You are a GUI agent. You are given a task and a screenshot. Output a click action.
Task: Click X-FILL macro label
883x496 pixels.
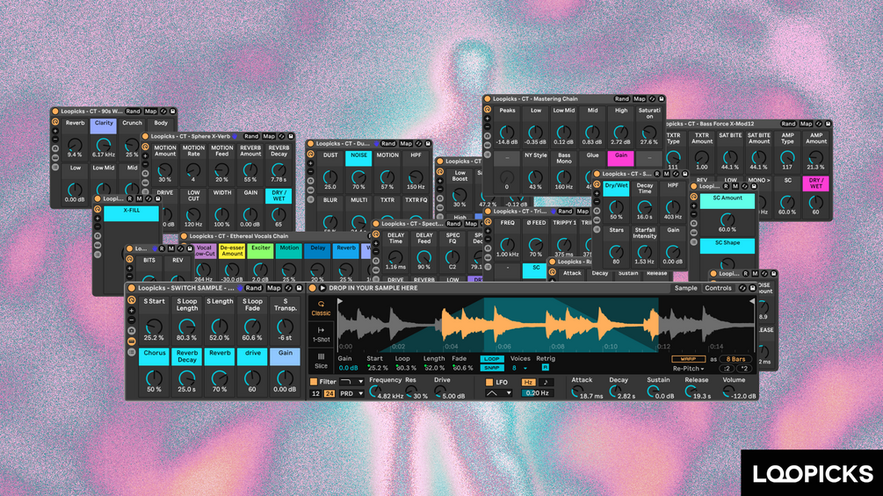point(131,213)
